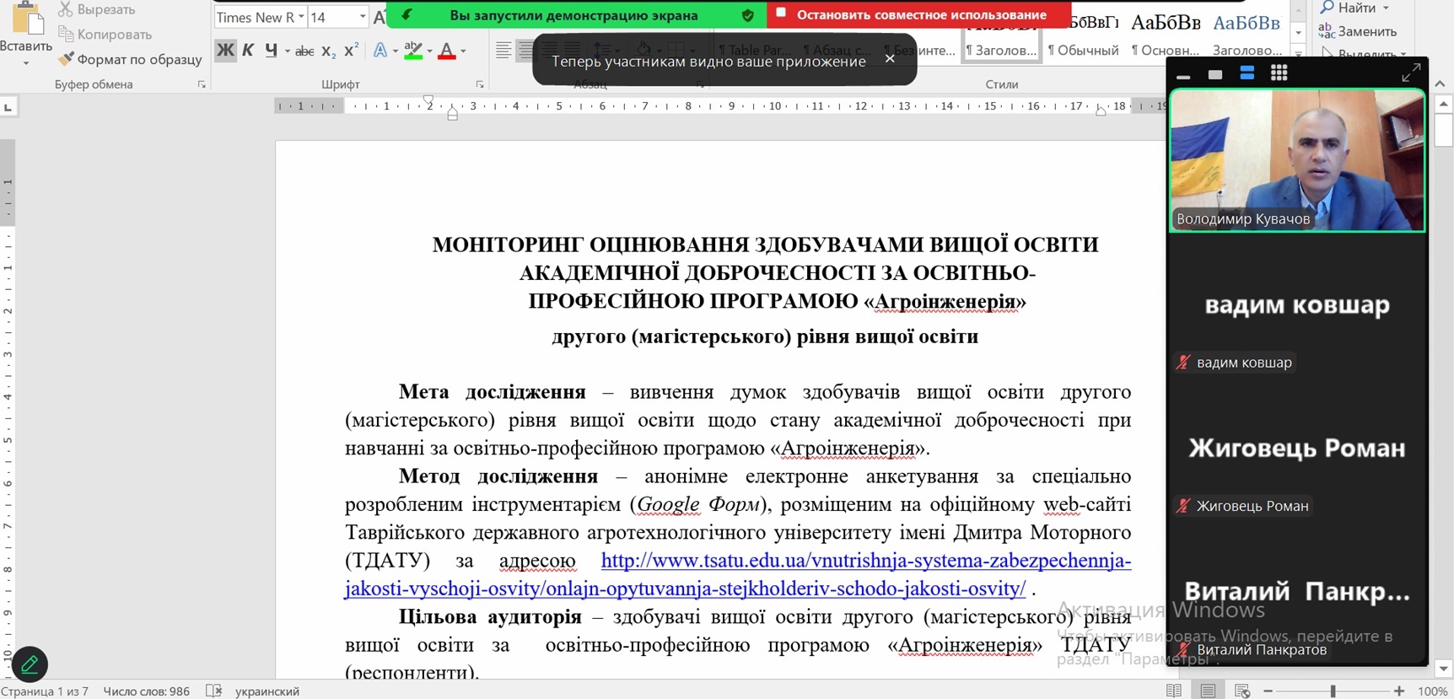Toggle bold formatting (Ж)
This screenshot has width=1454, height=699.
(225, 51)
